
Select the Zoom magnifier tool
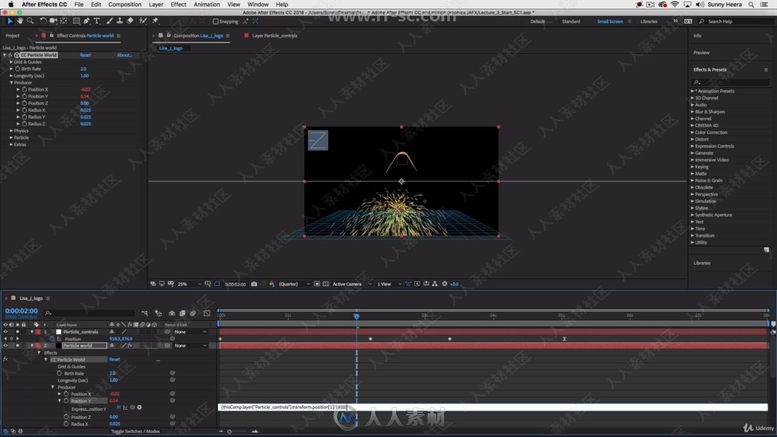click(x=30, y=21)
